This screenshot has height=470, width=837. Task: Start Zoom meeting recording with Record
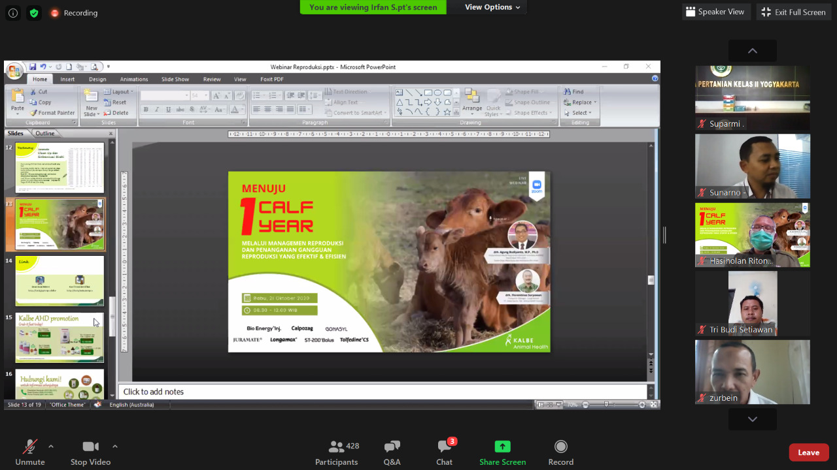(x=560, y=452)
